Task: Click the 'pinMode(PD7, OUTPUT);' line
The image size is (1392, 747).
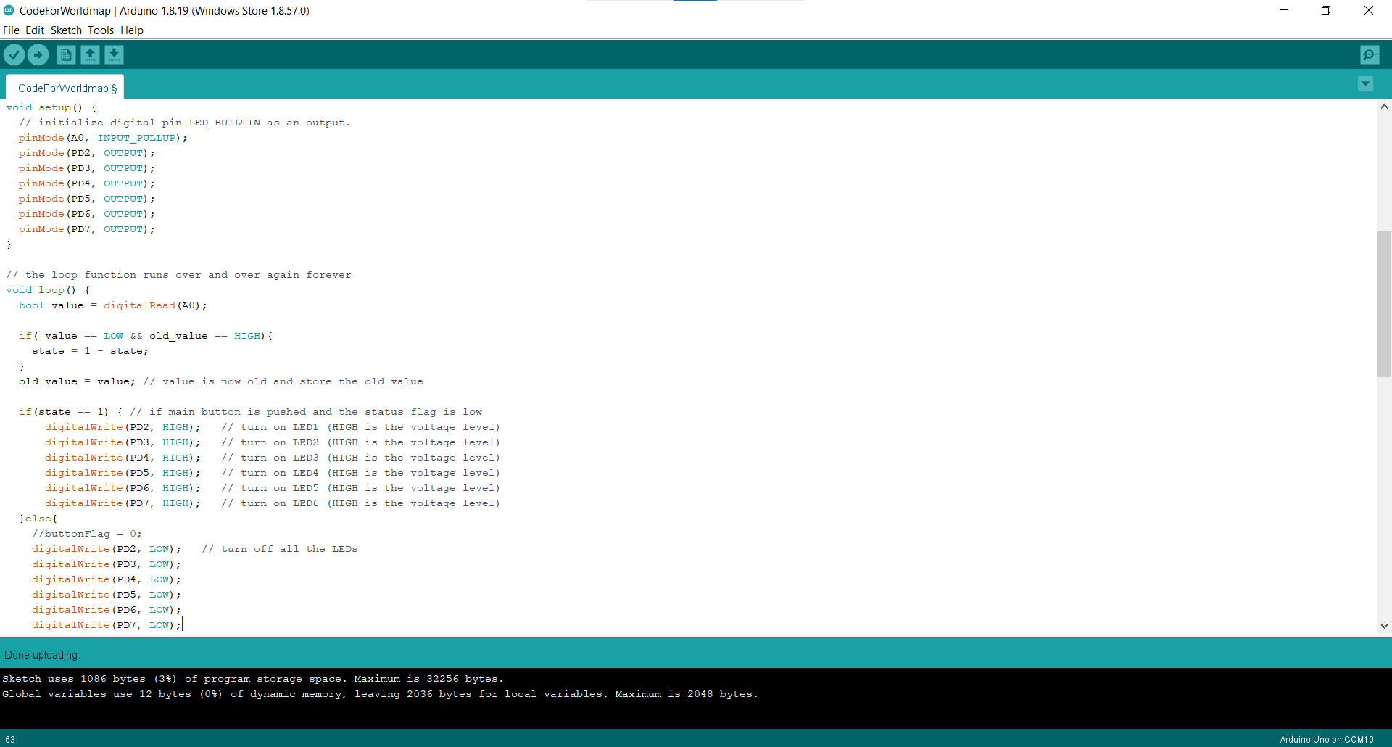Action: tap(86, 229)
